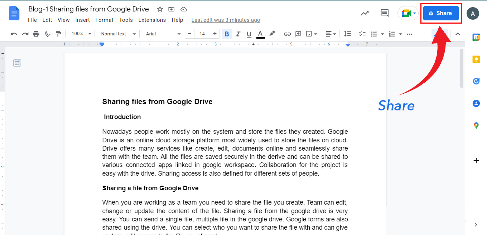Open the Format menu
This screenshot has height=235, width=487.
(105, 20)
